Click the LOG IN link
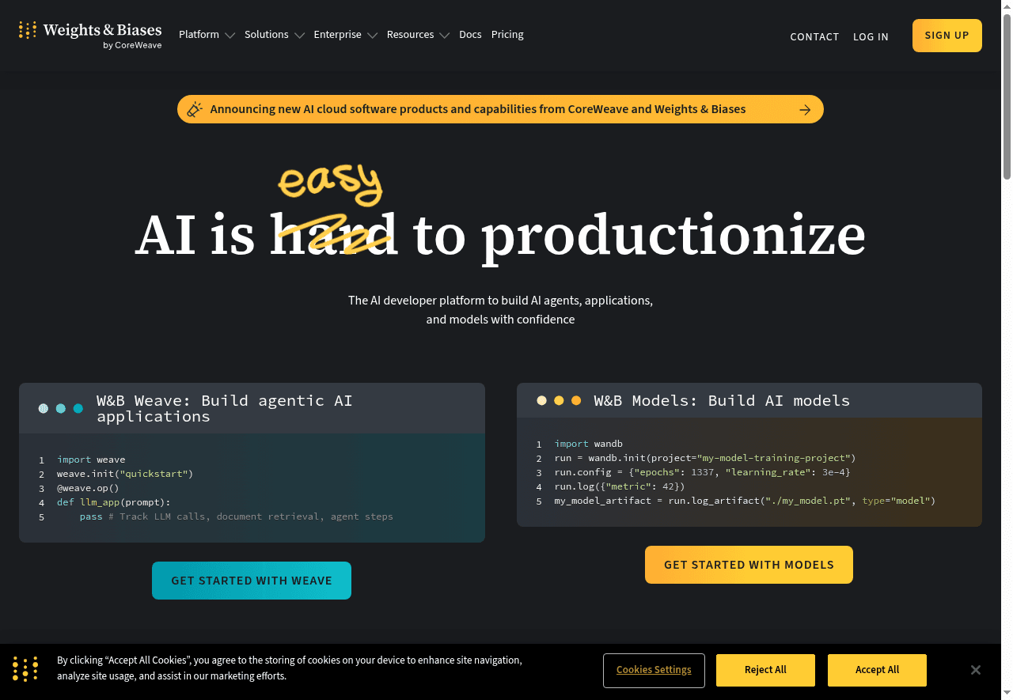Viewport: 1013px width, 700px height. click(x=871, y=36)
